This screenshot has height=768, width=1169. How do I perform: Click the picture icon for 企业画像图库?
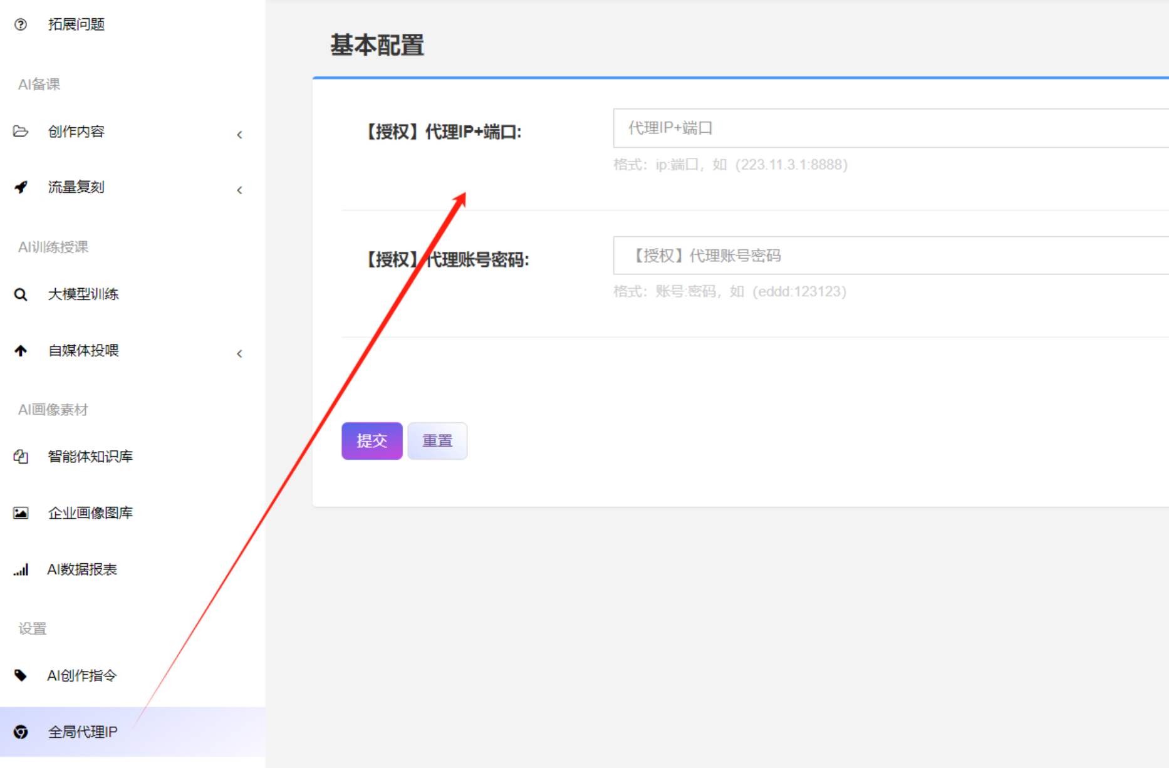21,513
